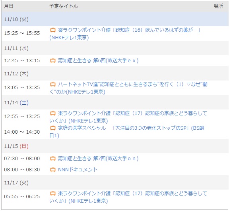
Task: Open 05:55 楽ラクワンポイント介護 認知症(17) link
Action: (x=128, y=197)
